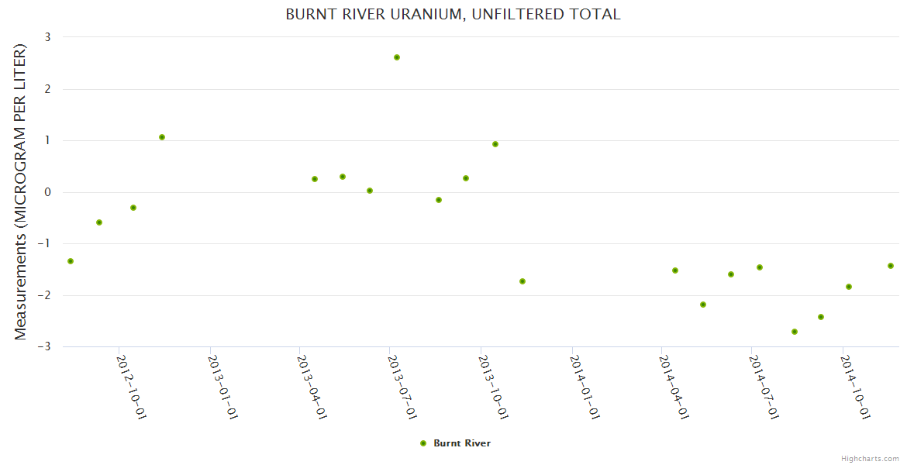Click the 2012-10-01 x-axis label

(131, 387)
